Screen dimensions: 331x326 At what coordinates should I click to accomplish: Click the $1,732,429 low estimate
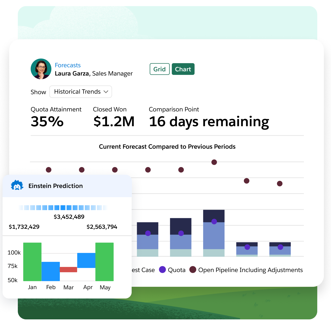24,227
